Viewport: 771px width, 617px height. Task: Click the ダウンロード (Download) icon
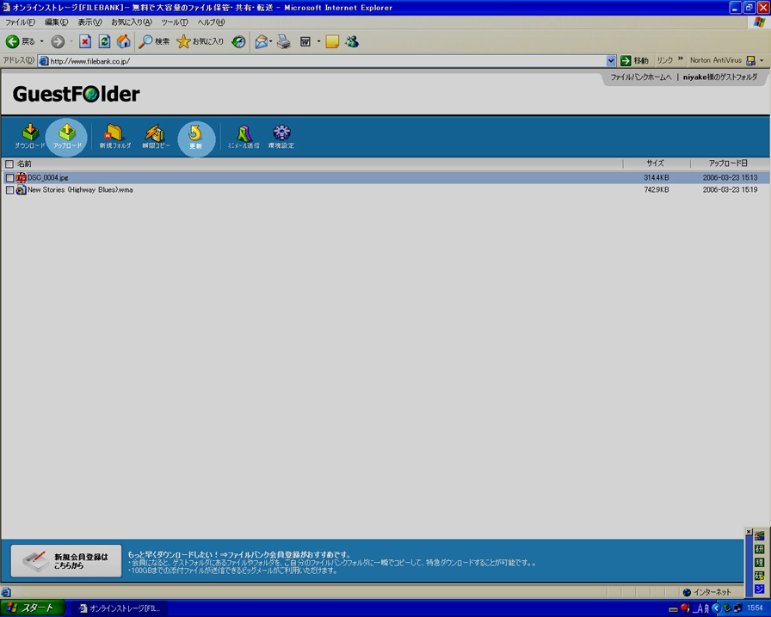[x=30, y=136]
